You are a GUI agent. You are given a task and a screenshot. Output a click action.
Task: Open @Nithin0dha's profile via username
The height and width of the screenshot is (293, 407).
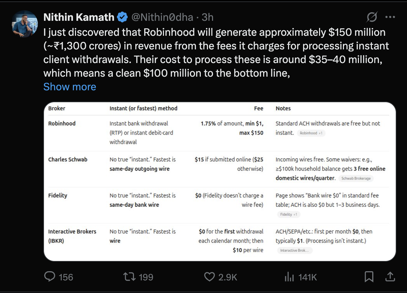(x=163, y=17)
